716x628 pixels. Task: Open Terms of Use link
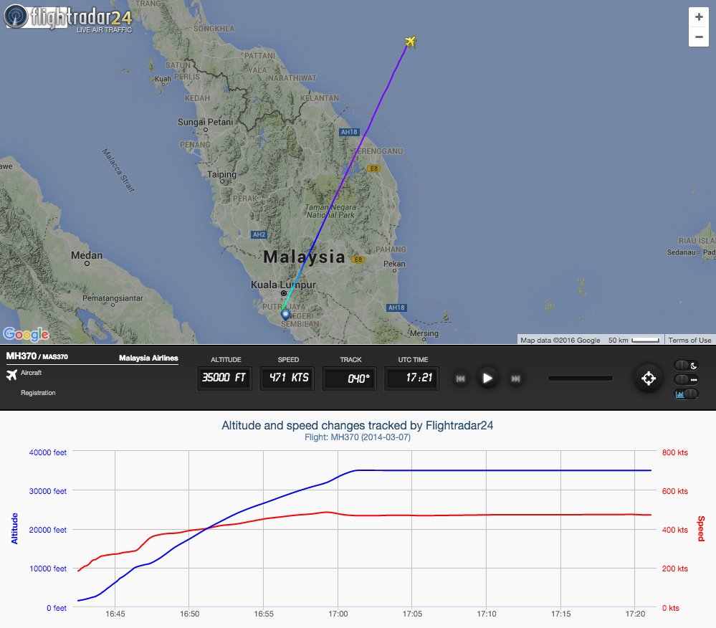[x=689, y=341]
